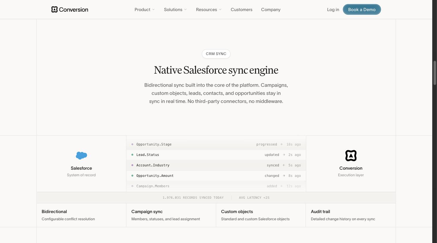437x243 pixels.
Task: Click the 'Campaign.Members' field name
Action: [153, 186]
